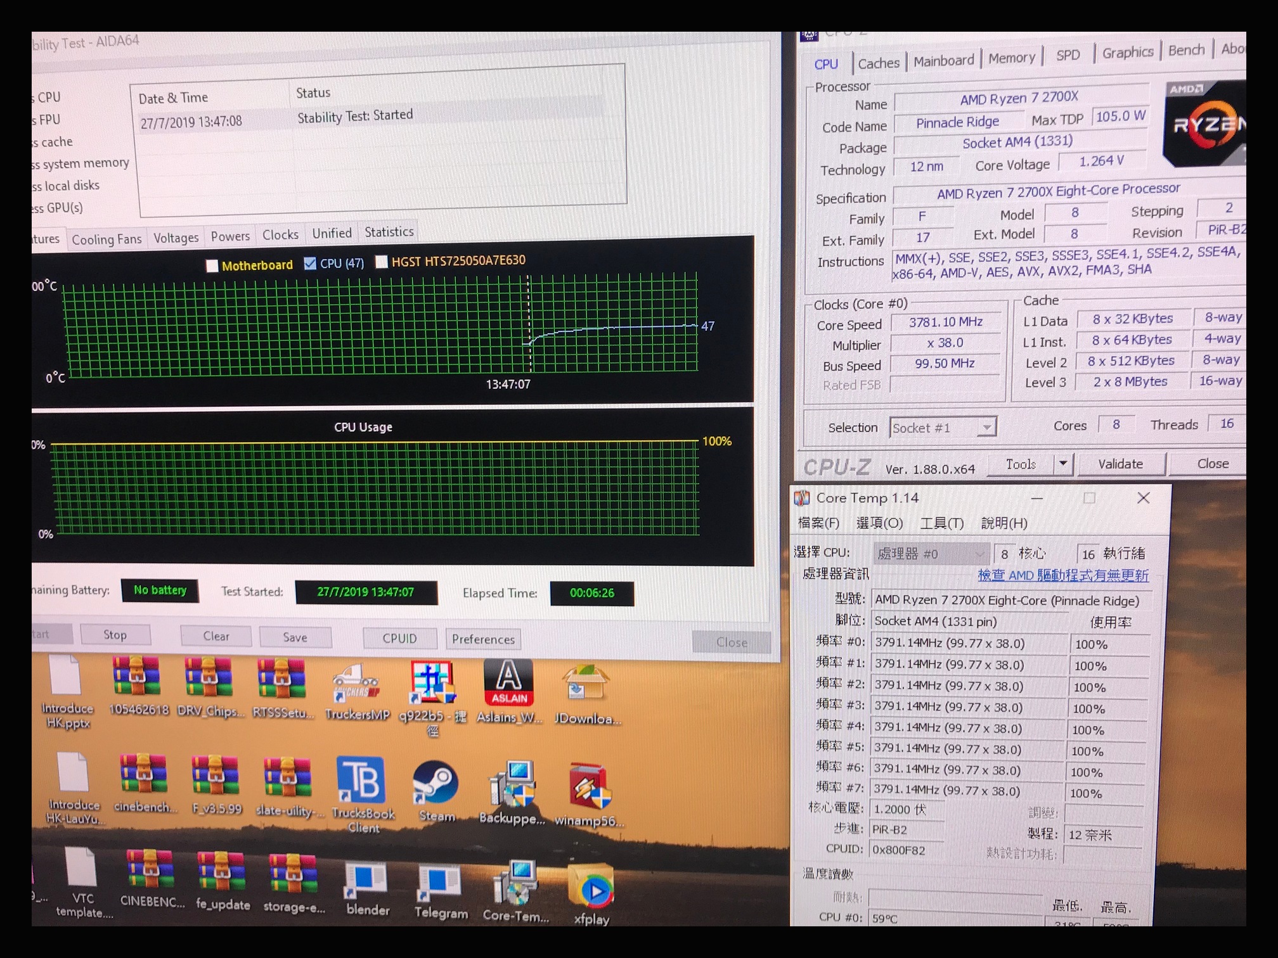Enable the Motherboard temperature checkbox

tap(212, 266)
